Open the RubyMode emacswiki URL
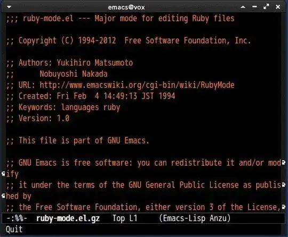Screen dimensions: 288x237 click(x=137, y=85)
